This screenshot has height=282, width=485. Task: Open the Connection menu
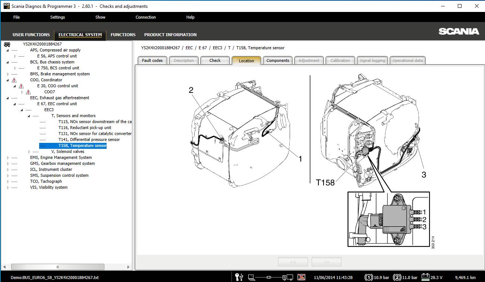click(x=145, y=17)
